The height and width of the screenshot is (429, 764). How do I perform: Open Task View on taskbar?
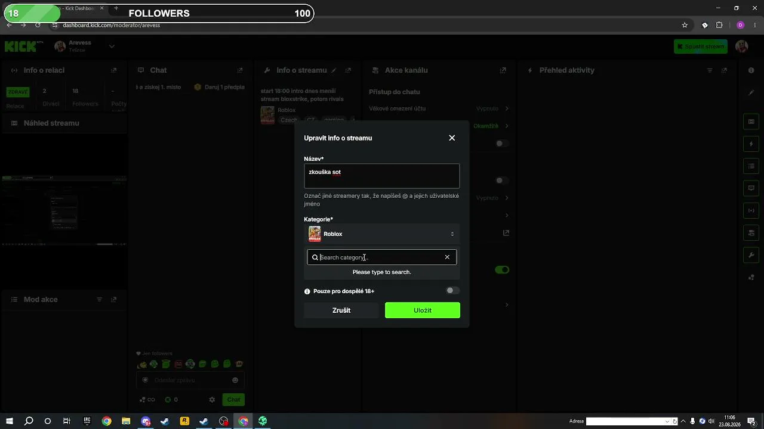pyautogui.click(x=67, y=421)
